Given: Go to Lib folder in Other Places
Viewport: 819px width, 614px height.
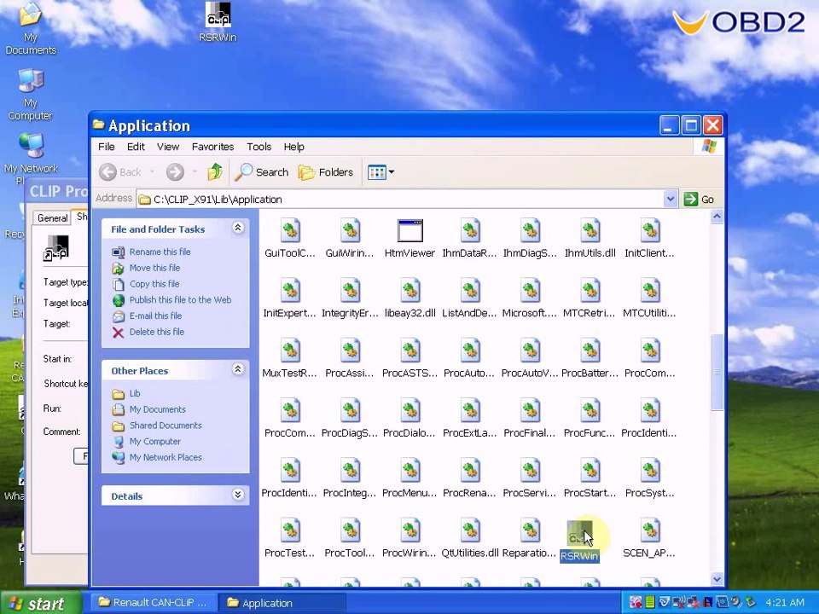Looking at the screenshot, I should [x=135, y=394].
